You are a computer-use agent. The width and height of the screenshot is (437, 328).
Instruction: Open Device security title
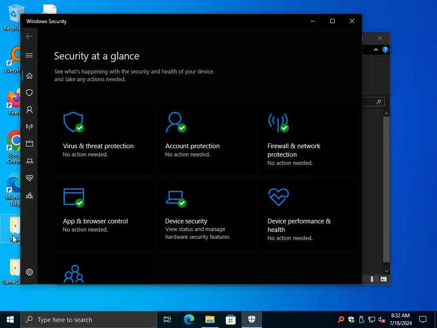click(x=186, y=221)
